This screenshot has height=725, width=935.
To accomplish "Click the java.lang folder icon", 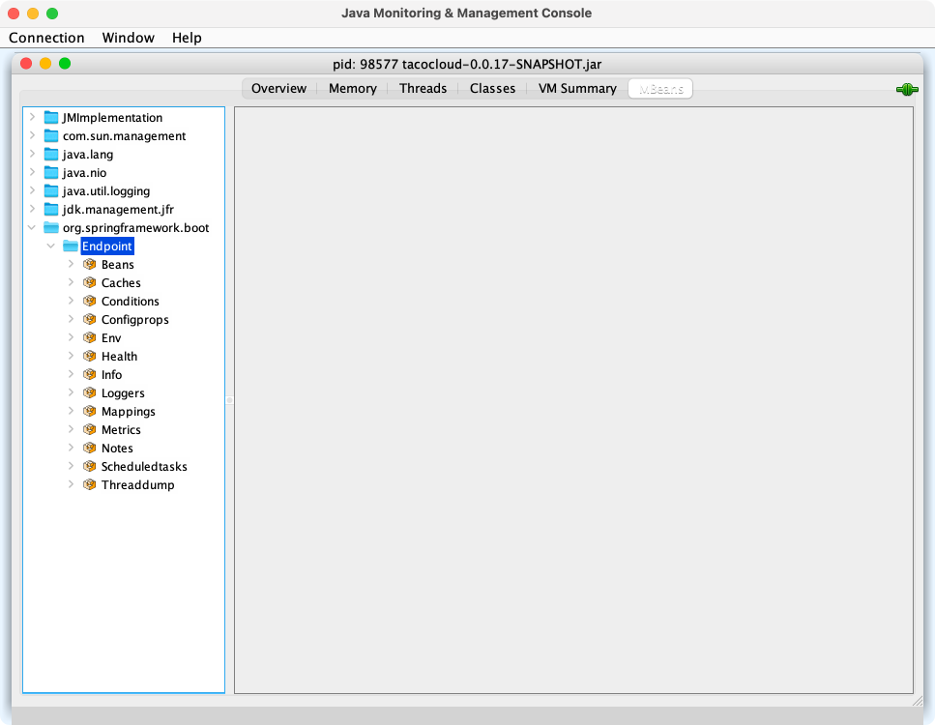I will click(51, 155).
